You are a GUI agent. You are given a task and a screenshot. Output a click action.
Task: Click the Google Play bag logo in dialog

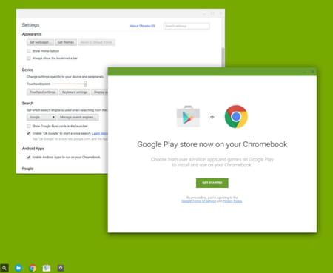point(188,116)
